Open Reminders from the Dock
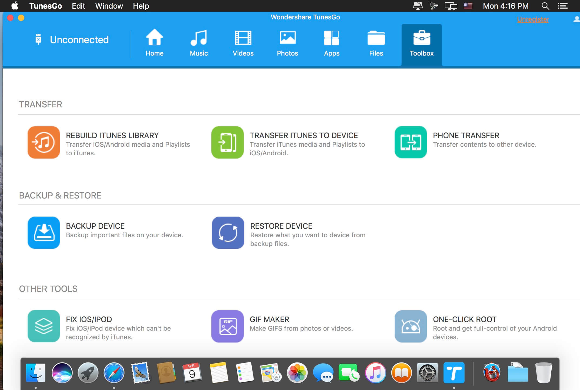 pyautogui.click(x=245, y=372)
